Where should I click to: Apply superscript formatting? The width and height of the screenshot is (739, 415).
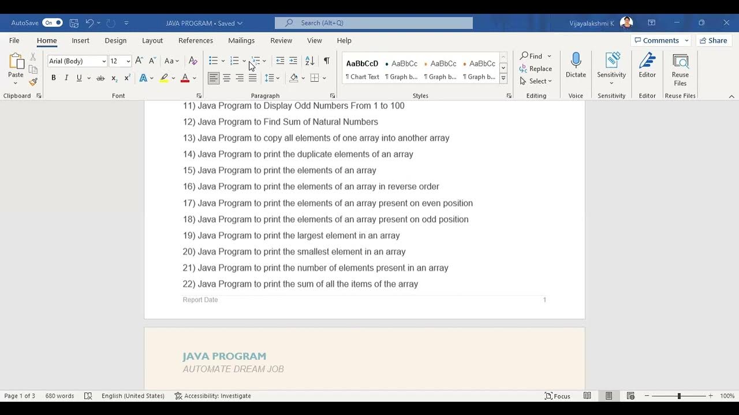127,78
